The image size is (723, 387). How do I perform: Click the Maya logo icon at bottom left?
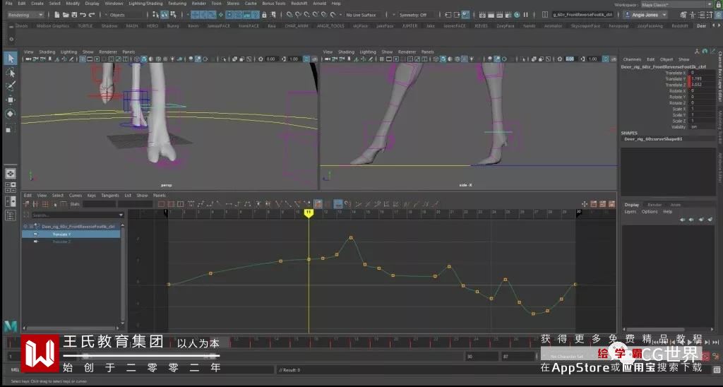(x=10, y=326)
